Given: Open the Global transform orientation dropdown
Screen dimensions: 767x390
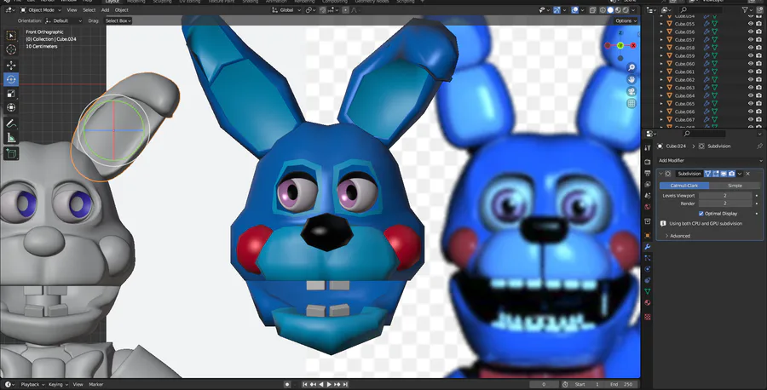Looking at the screenshot, I should (286, 9).
